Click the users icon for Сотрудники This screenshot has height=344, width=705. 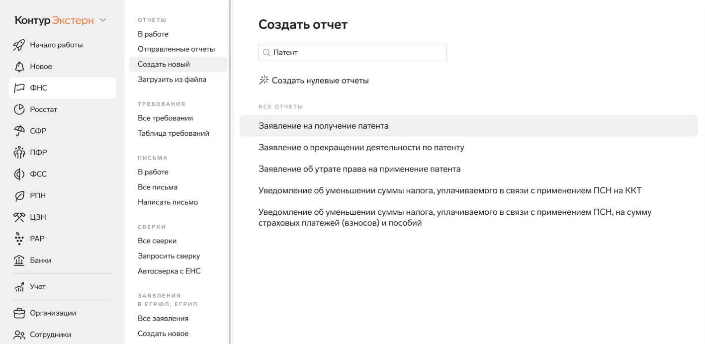[x=19, y=335]
